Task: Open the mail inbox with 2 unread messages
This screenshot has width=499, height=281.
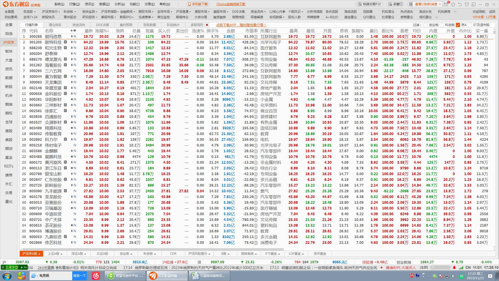Action: pyautogui.click(x=446, y=4)
